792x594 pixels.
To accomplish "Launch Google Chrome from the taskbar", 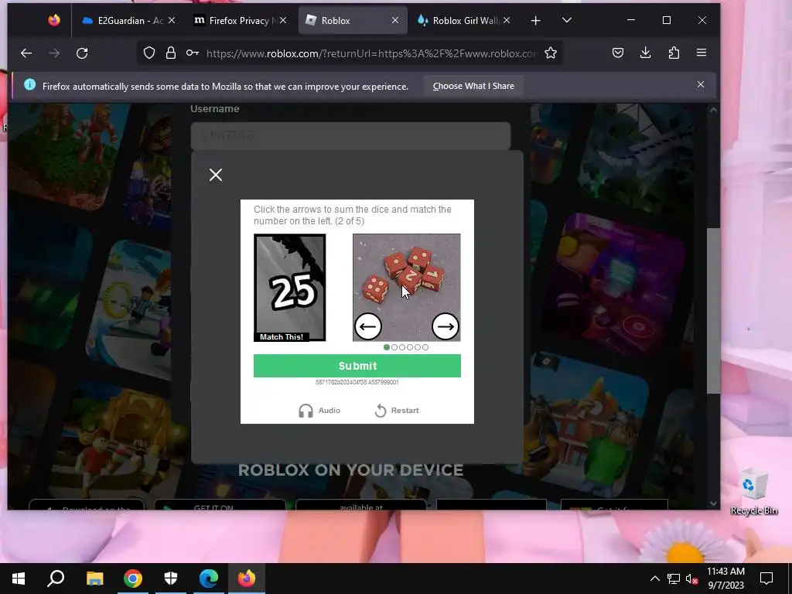I will click(133, 579).
